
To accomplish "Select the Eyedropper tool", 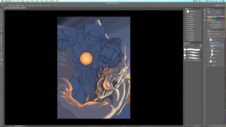I will [1, 22].
